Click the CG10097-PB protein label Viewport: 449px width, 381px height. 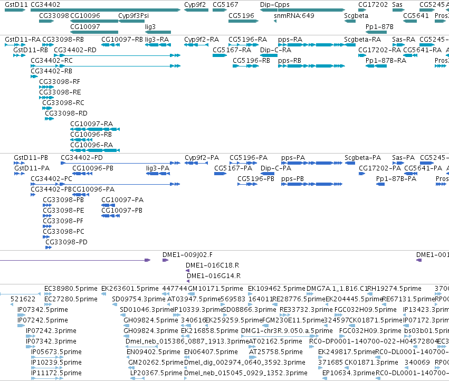pos(122,210)
